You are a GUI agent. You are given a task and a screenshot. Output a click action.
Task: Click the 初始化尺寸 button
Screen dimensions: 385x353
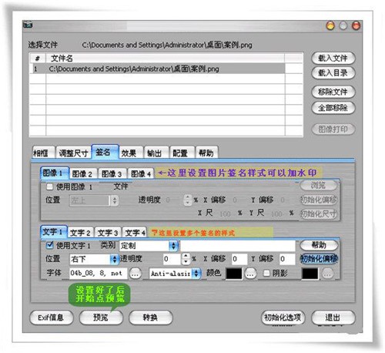(x=319, y=213)
